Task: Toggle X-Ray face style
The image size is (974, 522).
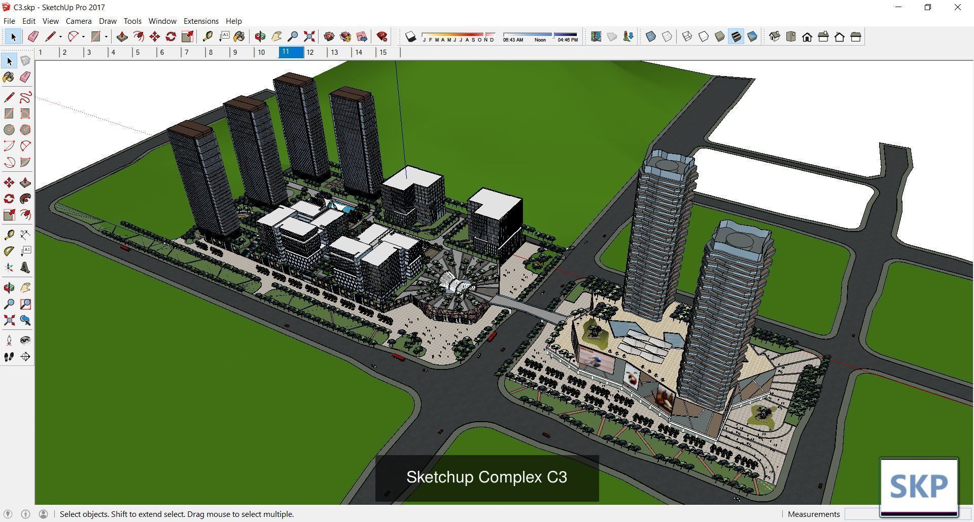Action: click(651, 36)
